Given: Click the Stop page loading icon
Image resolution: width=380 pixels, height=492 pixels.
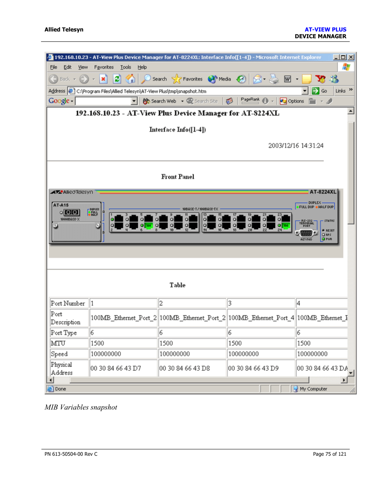Looking at the screenshot, I should click(x=104, y=79).
